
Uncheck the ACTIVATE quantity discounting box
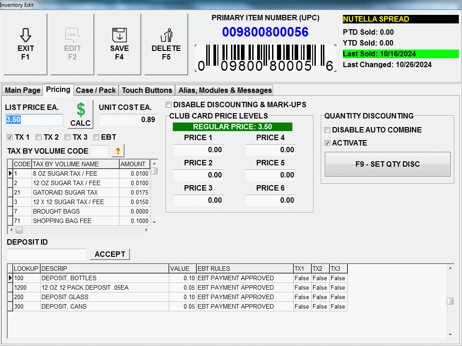[328, 143]
